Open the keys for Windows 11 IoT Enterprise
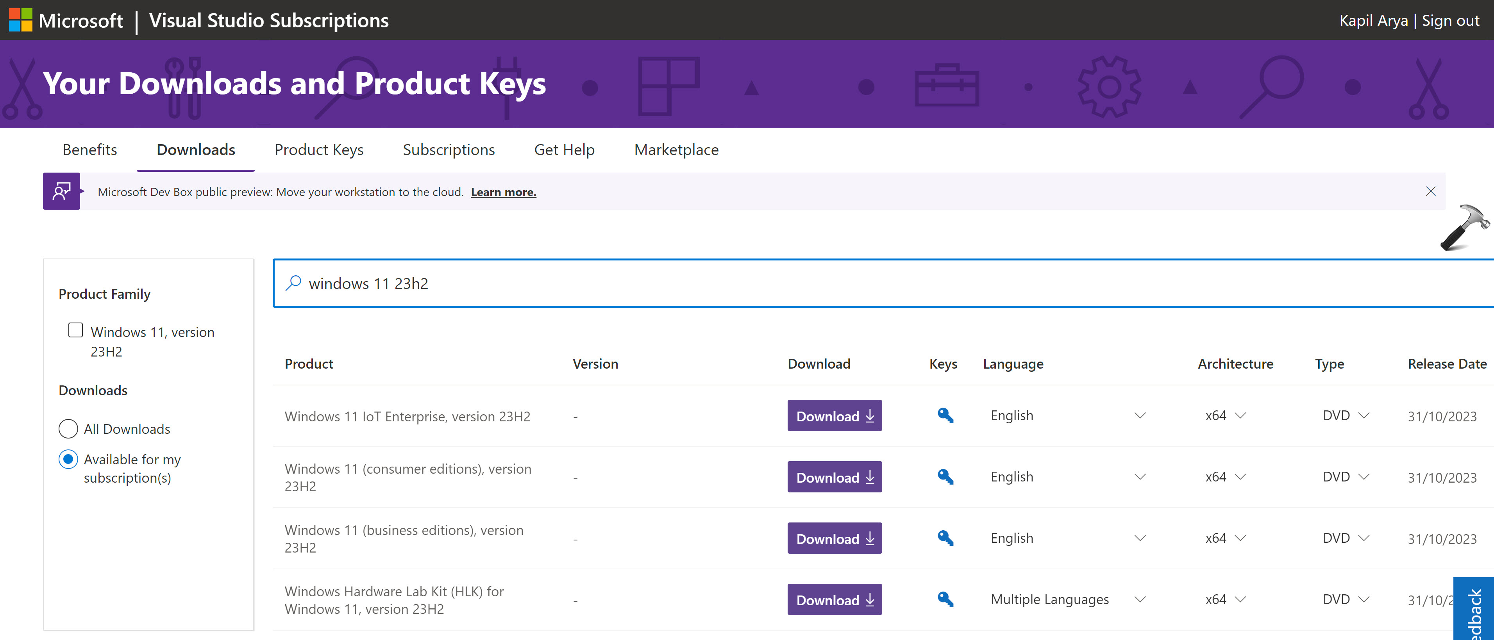Viewport: 1494px width, 640px height. click(945, 415)
